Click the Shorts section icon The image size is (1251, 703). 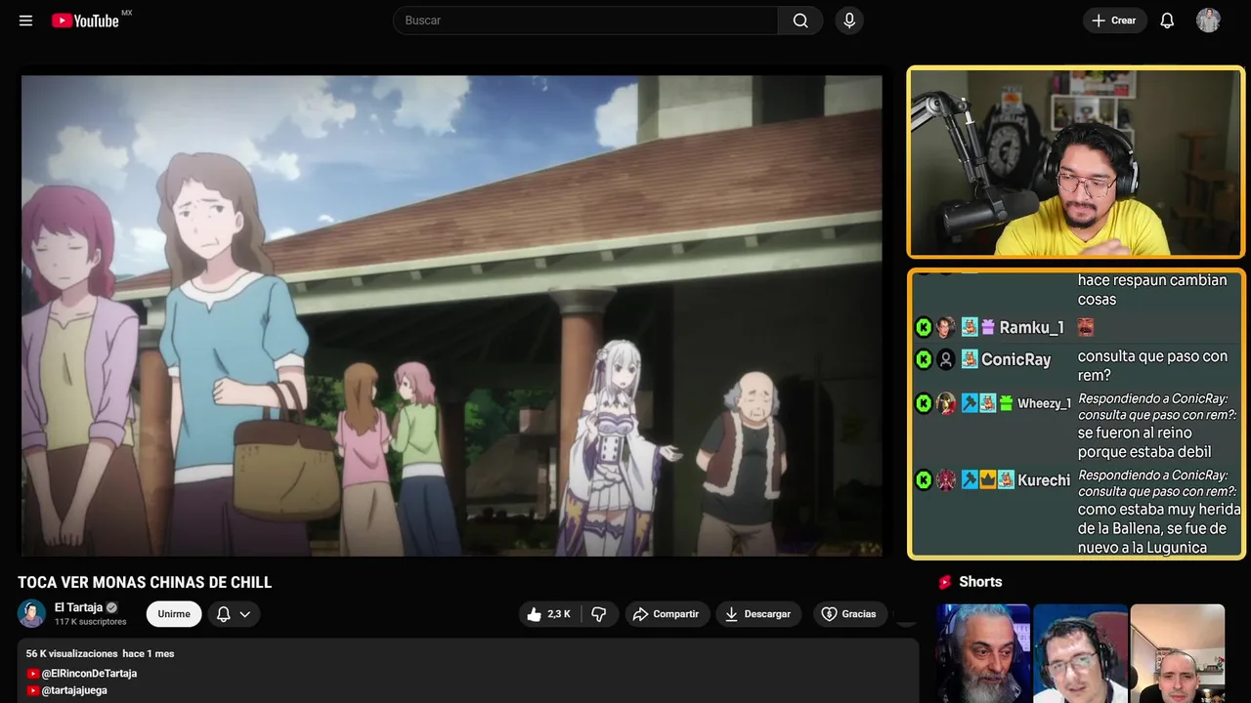click(945, 582)
